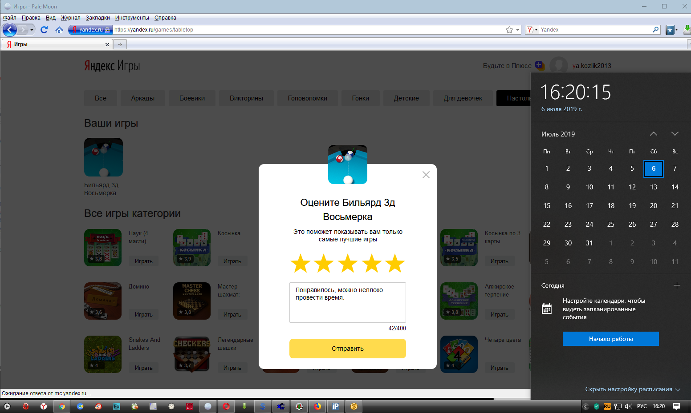Viewport: 691px width, 413px height.
Task: Launch Google Chrome from the taskbar
Action: (62, 406)
